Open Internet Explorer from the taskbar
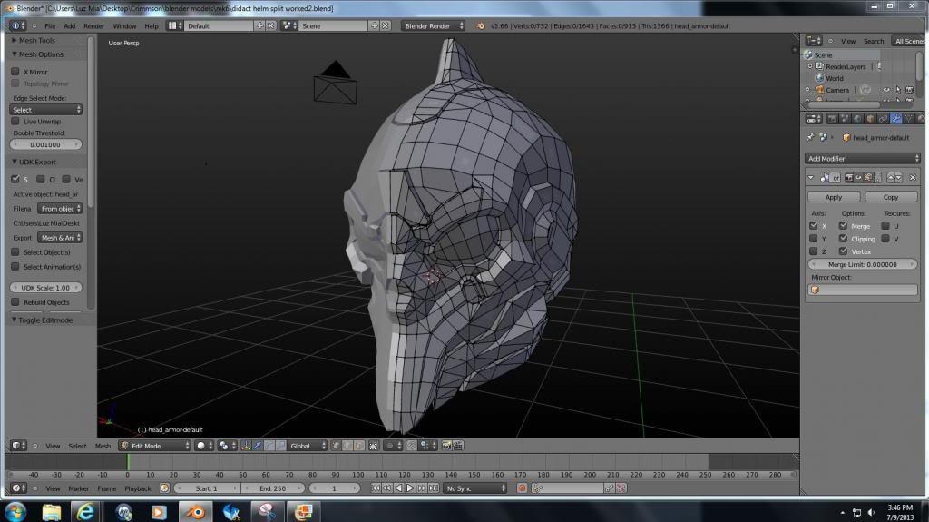929x522 pixels. pyautogui.click(x=84, y=511)
